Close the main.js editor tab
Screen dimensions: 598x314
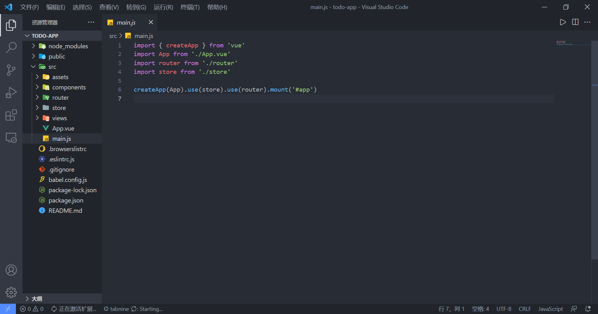(151, 22)
